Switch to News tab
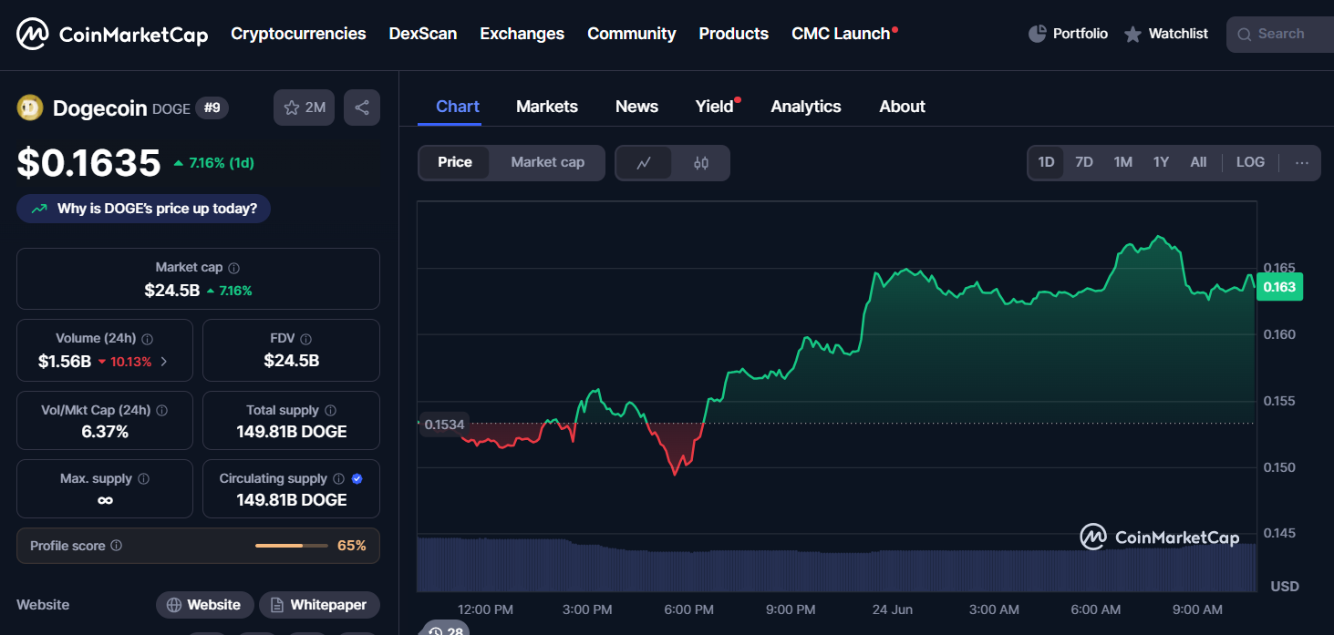The width and height of the screenshot is (1334, 635). [636, 107]
